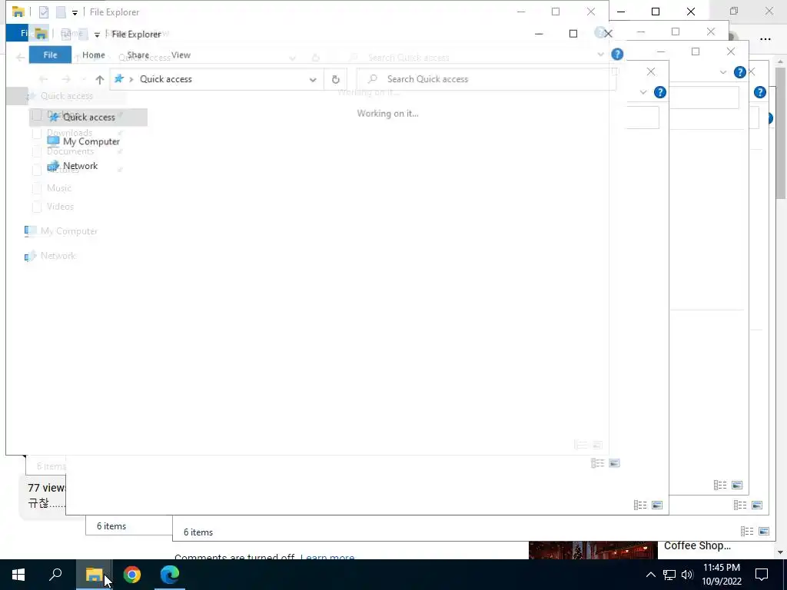Show hidden system tray icons
This screenshot has width=787, height=590.
tap(650, 575)
